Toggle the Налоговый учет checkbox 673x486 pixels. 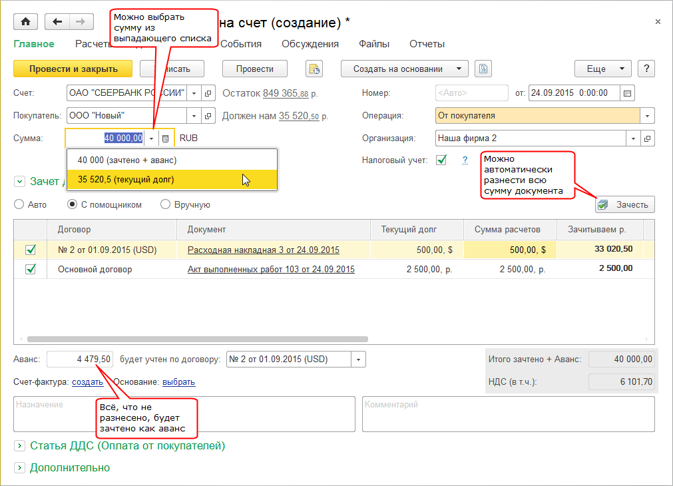point(441,160)
